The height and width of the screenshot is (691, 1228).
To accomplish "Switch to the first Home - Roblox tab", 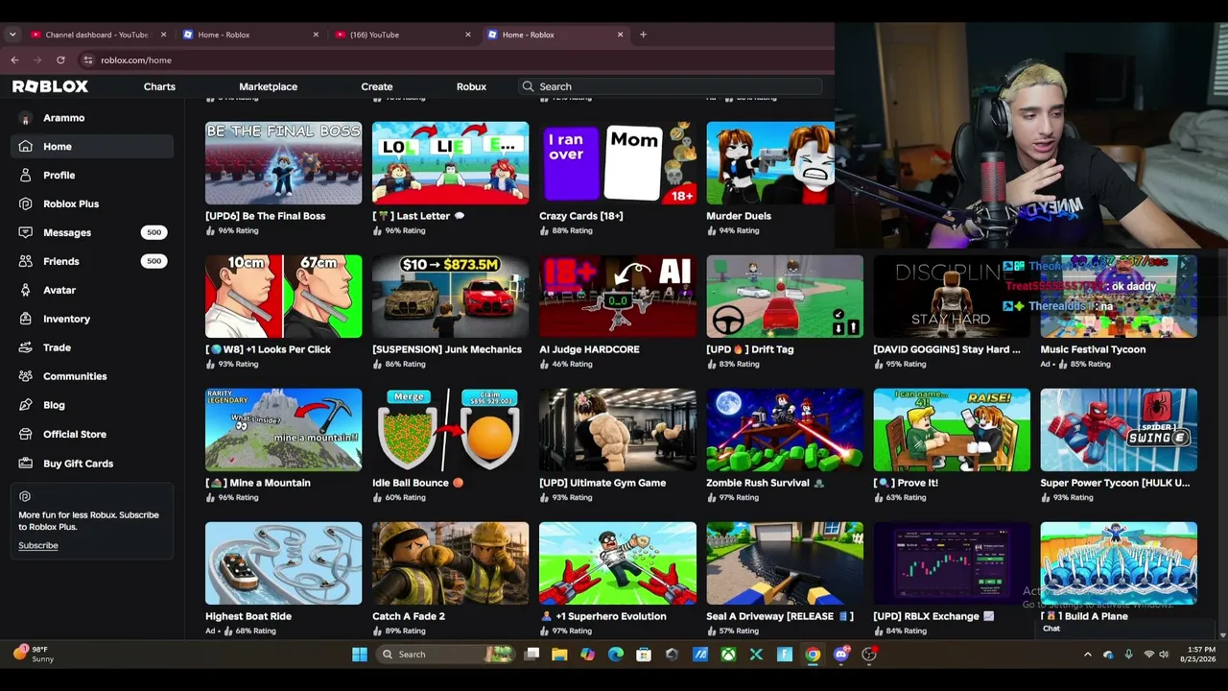I will [249, 35].
